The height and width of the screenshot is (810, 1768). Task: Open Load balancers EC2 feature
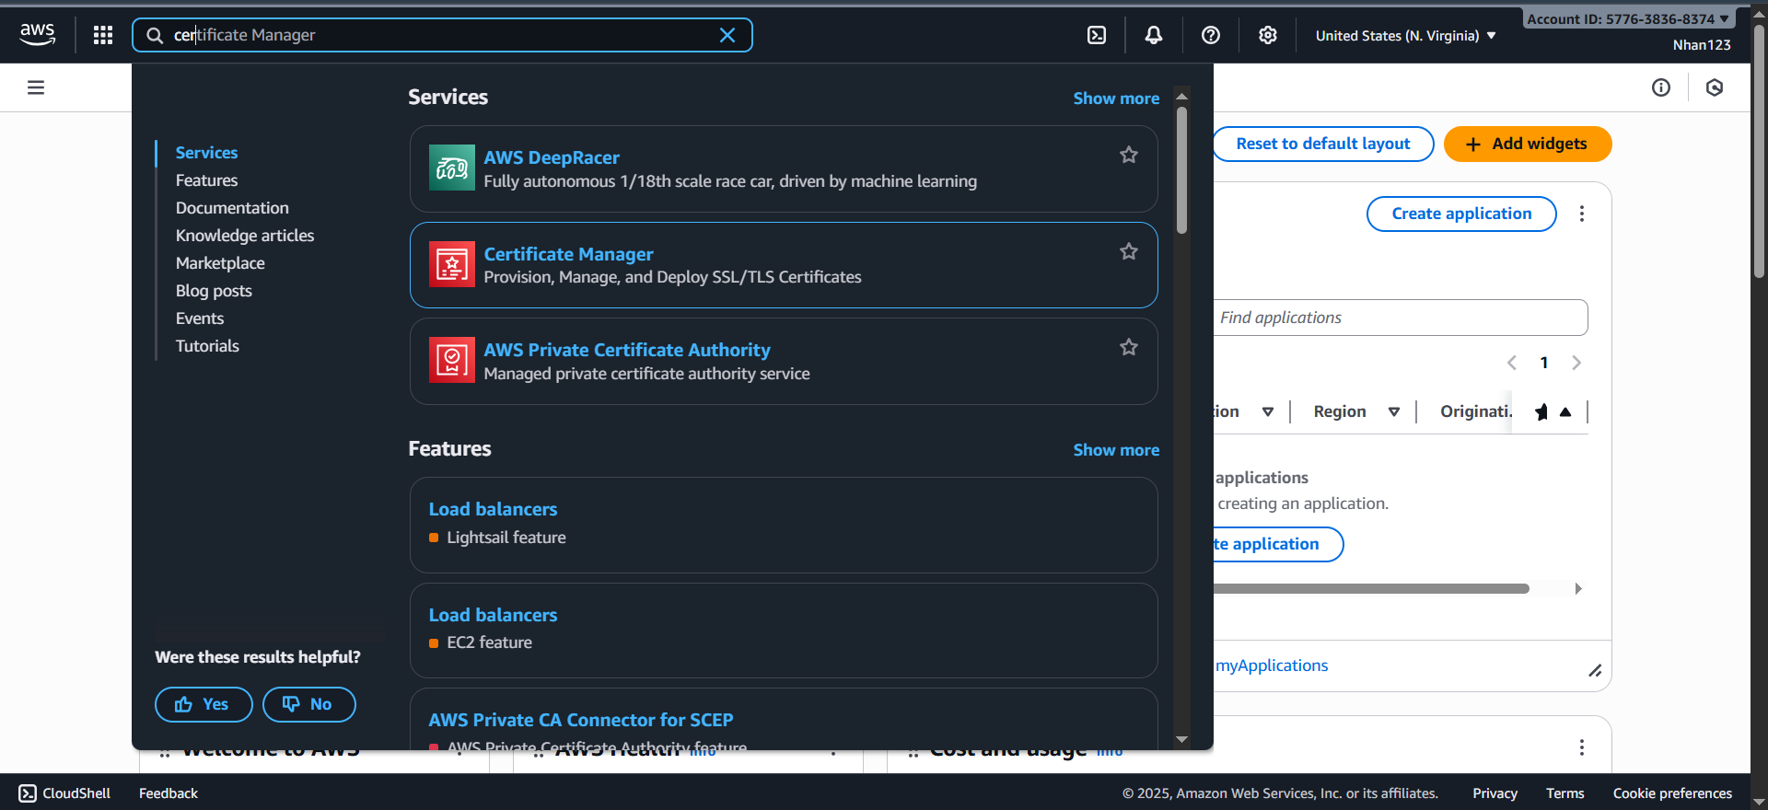coord(493,615)
